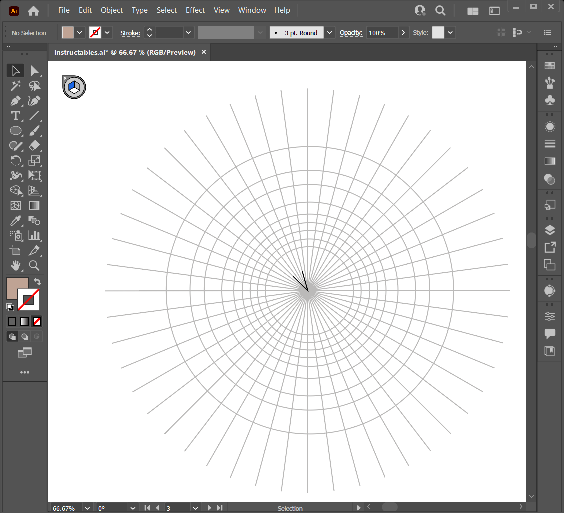Open the graphic Style dropdown
564x513 pixels.
tap(451, 33)
